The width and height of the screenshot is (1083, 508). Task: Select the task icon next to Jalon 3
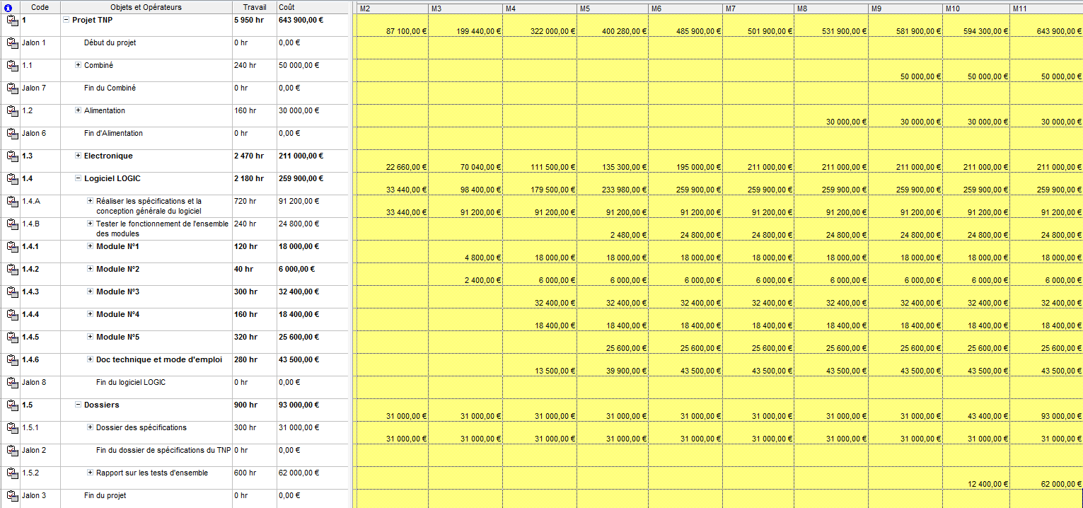[12, 496]
